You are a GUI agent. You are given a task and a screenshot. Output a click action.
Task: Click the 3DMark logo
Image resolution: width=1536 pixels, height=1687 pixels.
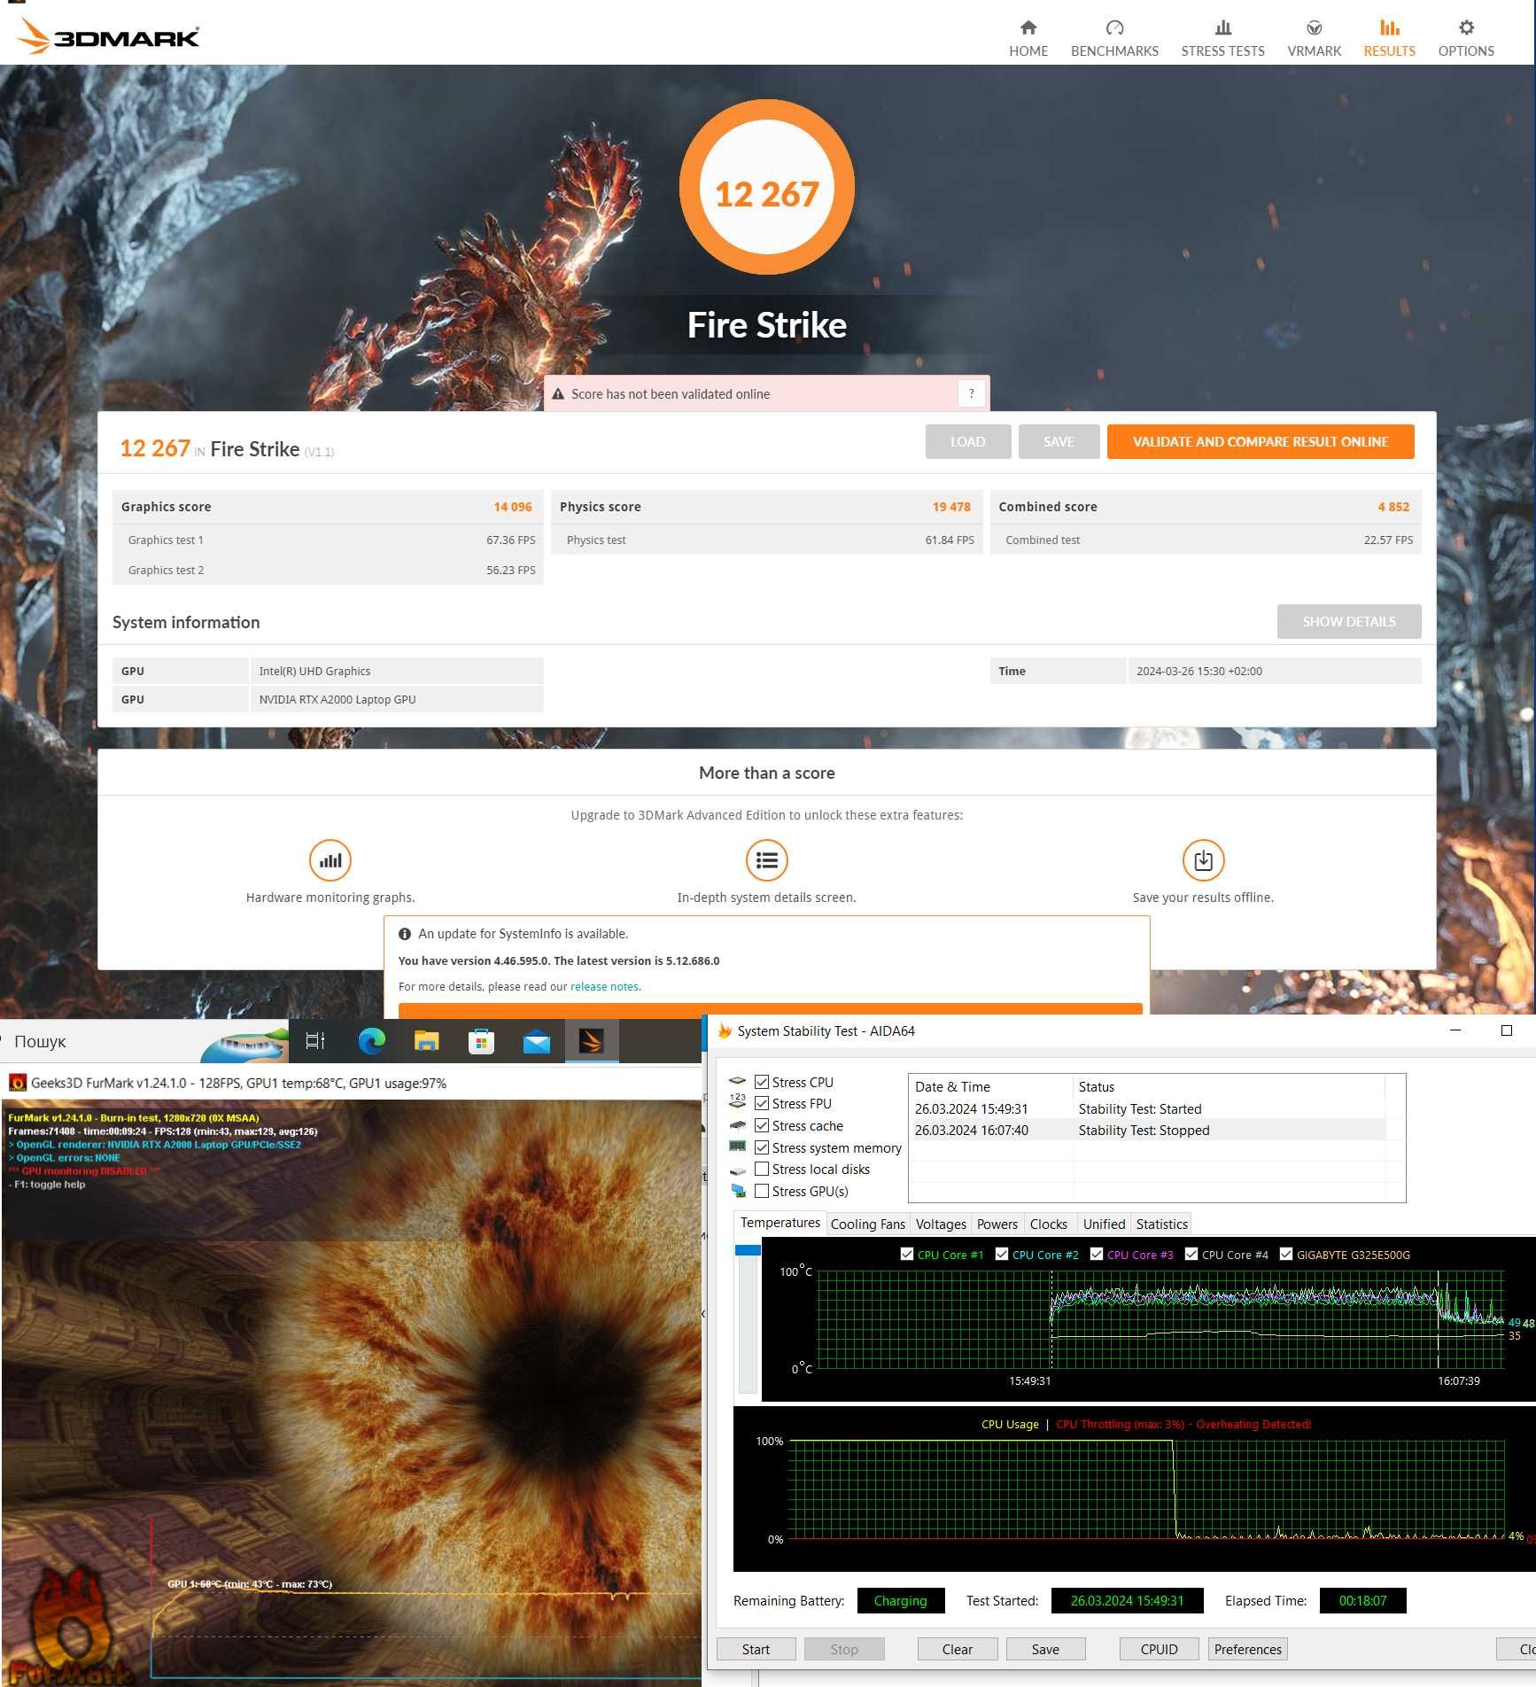click(x=108, y=36)
